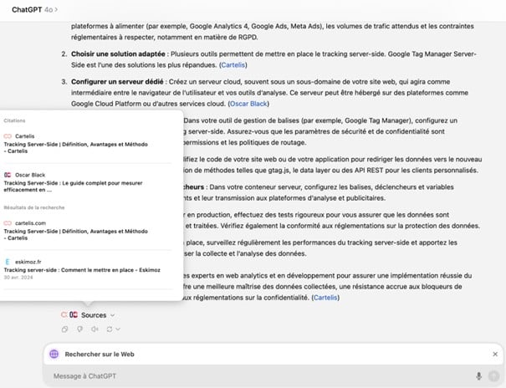Image resolution: width=506 pixels, height=388 pixels.
Task: Click the bold text Configurer un serveur dédié
Action: pos(117,82)
